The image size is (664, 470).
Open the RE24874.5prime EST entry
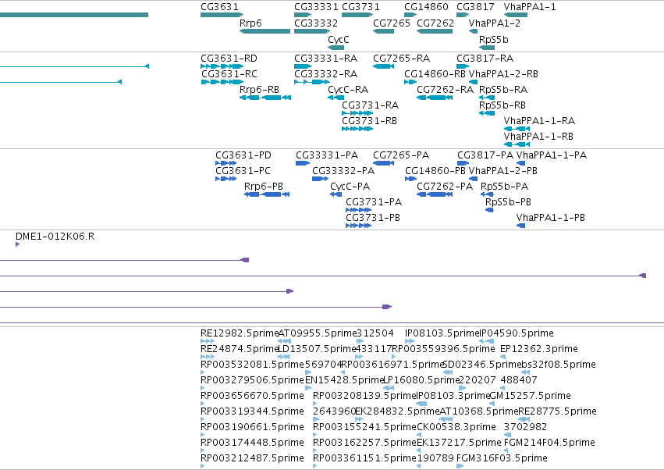point(240,349)
